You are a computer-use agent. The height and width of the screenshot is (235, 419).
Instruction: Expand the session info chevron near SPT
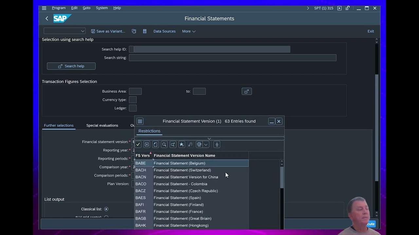(308, 8)
